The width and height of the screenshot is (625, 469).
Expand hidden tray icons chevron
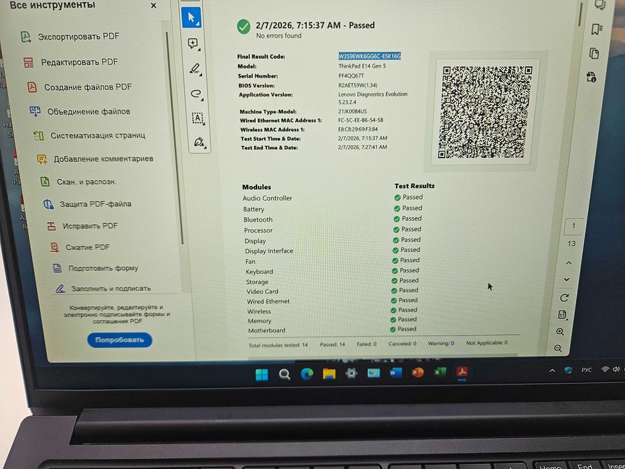(x=552, y=371)
